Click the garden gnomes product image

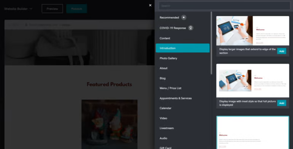110,124
